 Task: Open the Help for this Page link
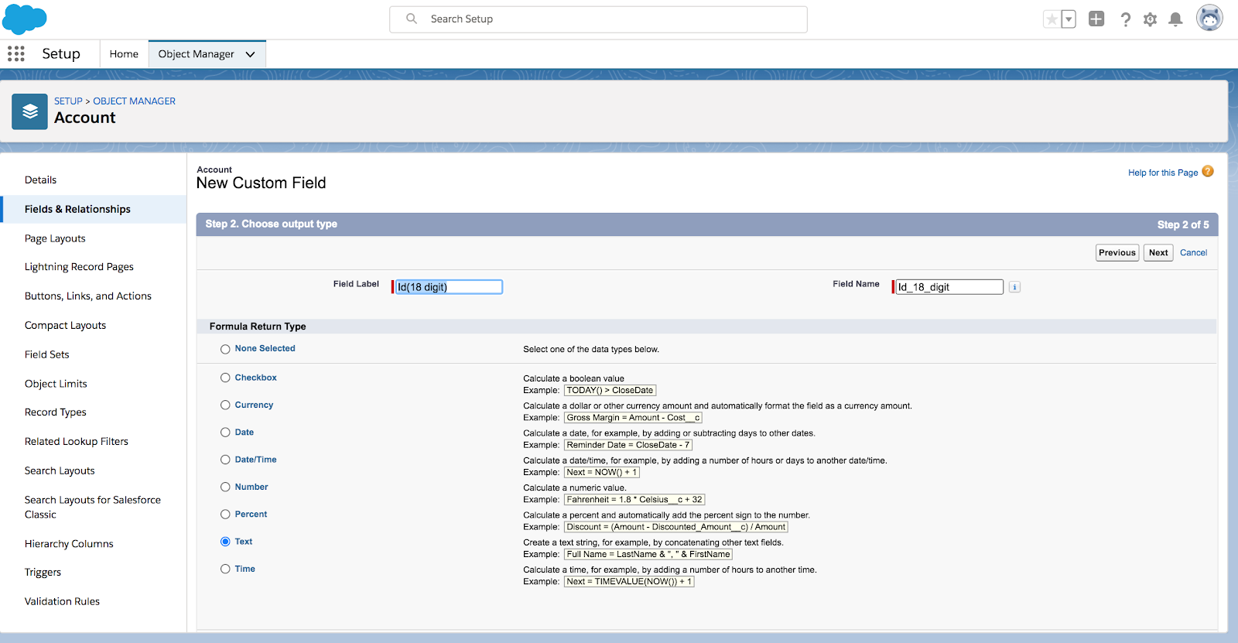click(1163, 173)
